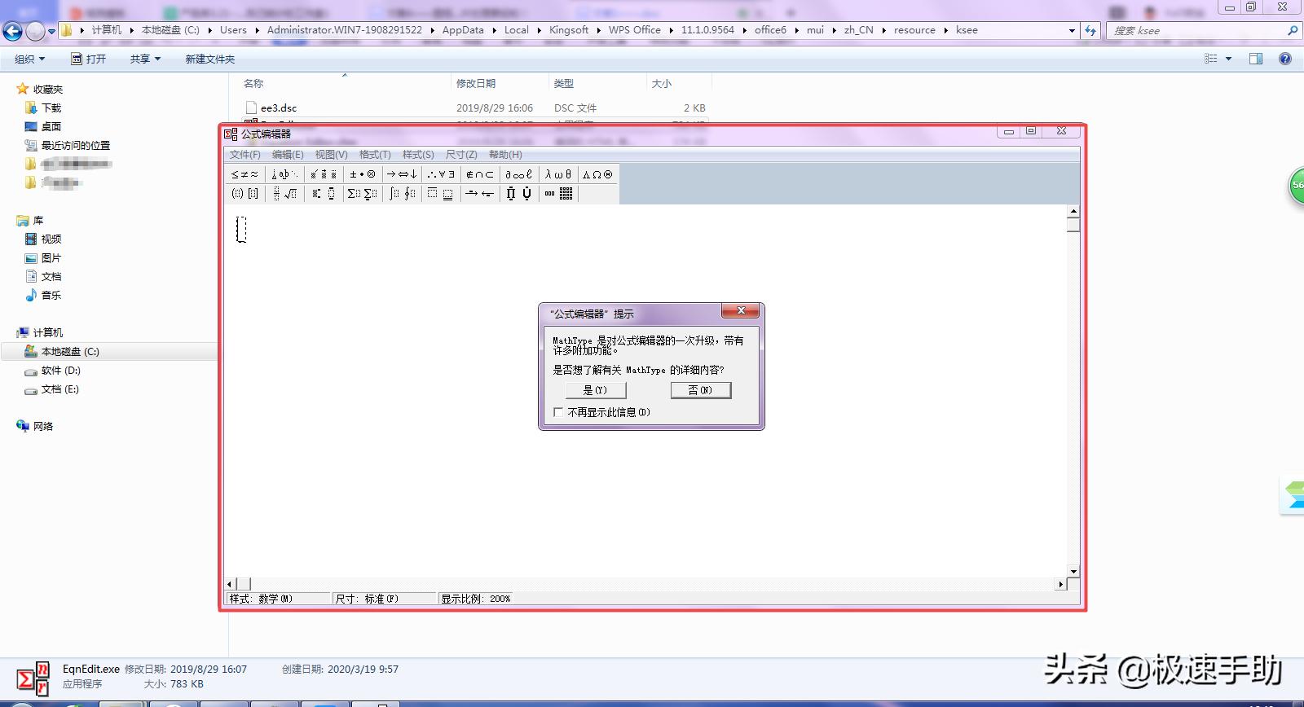
Task: Open the 样式(S) menu in Formula Editor
Action: (x=418, y=155)
